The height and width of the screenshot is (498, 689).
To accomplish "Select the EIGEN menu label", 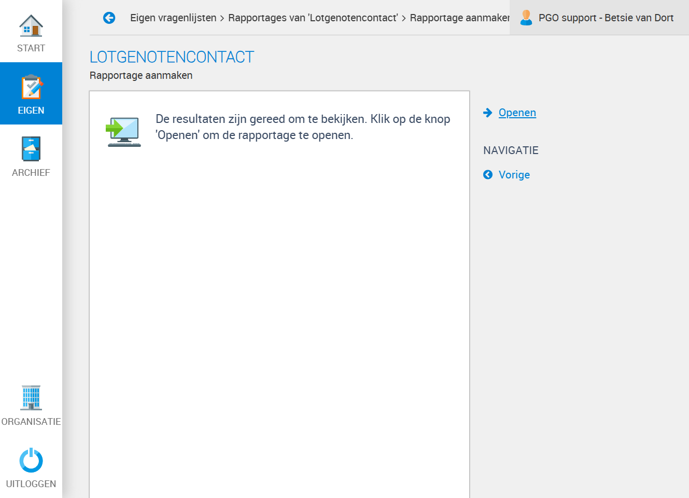I will tap(31, 110).
